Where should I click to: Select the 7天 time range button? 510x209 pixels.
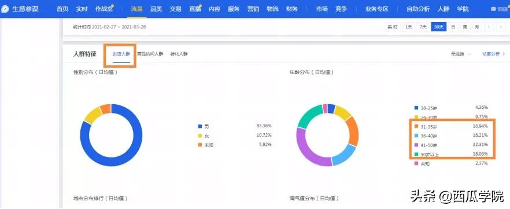[x=423, y=27]
